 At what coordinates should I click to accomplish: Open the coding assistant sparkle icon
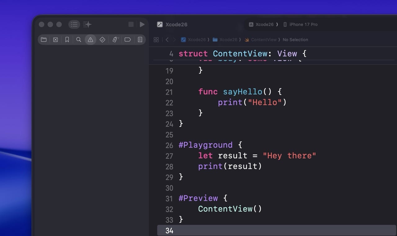87,24
